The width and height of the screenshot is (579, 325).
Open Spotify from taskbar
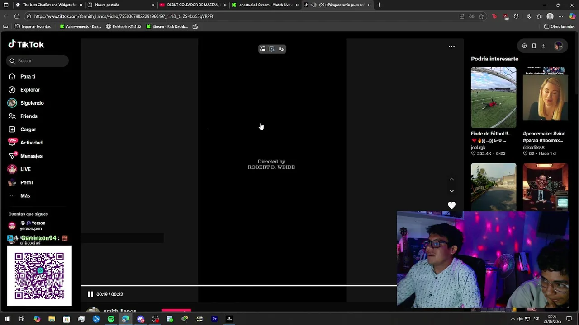[x=111, y=319]
